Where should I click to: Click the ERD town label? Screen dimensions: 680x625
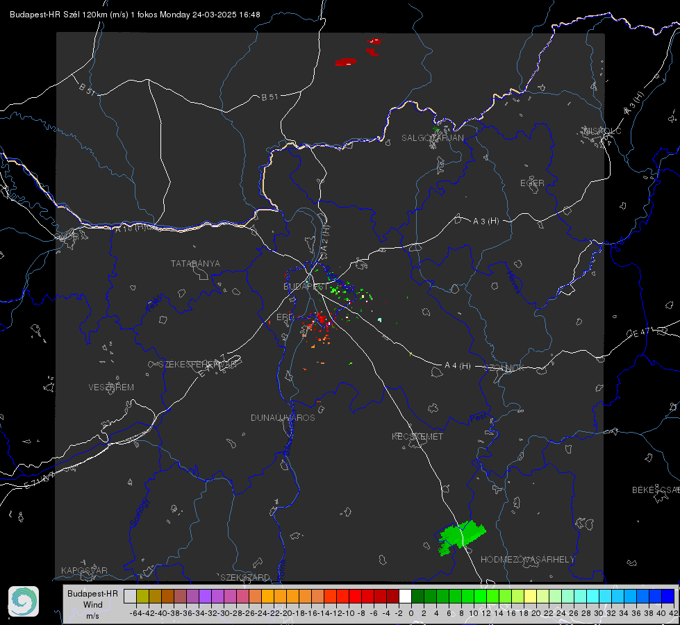tap(285, 317)
